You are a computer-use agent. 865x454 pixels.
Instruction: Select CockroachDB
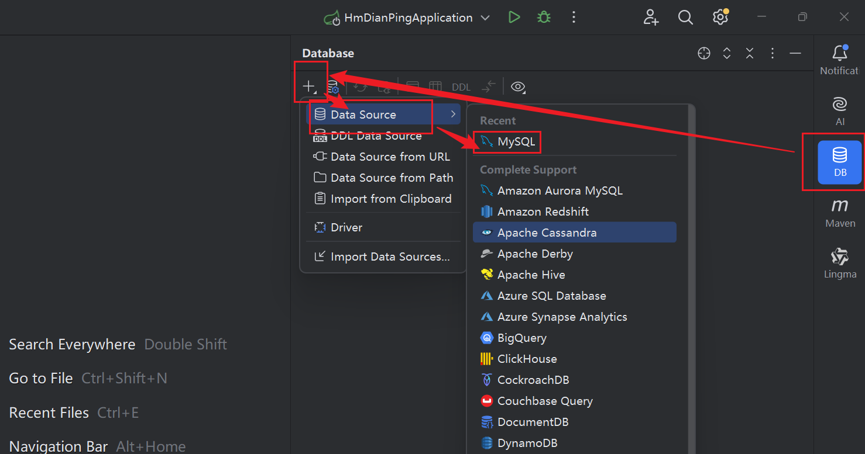pos(575,380)
